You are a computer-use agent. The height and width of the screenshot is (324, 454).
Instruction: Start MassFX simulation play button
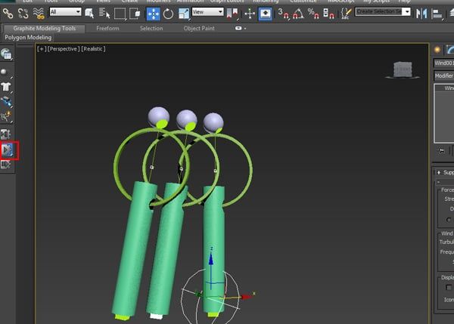coord(8,150)
